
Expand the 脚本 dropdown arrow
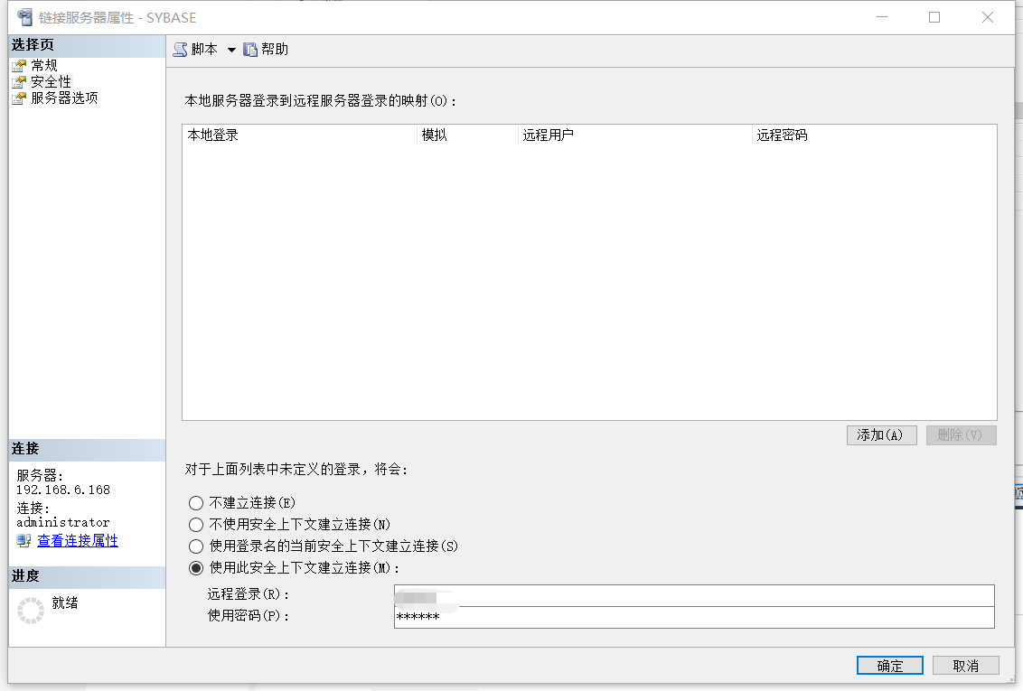coord(231,50)
